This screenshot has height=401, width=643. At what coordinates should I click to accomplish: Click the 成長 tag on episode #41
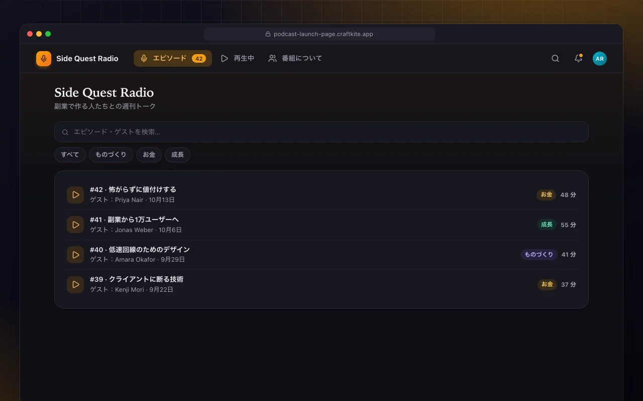(x=547, y=225)
